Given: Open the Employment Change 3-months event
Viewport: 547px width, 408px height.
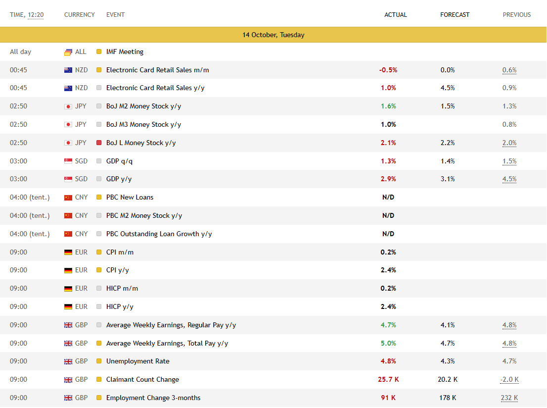Looking at the screenshot, I should [153, 398].
